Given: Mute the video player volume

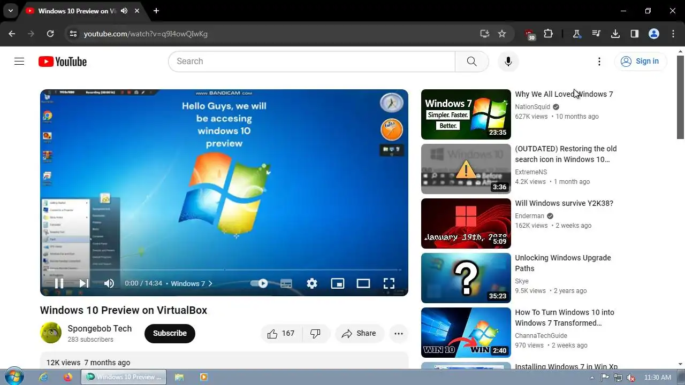Looking at the screenshot, I should (x=109, y=283).
